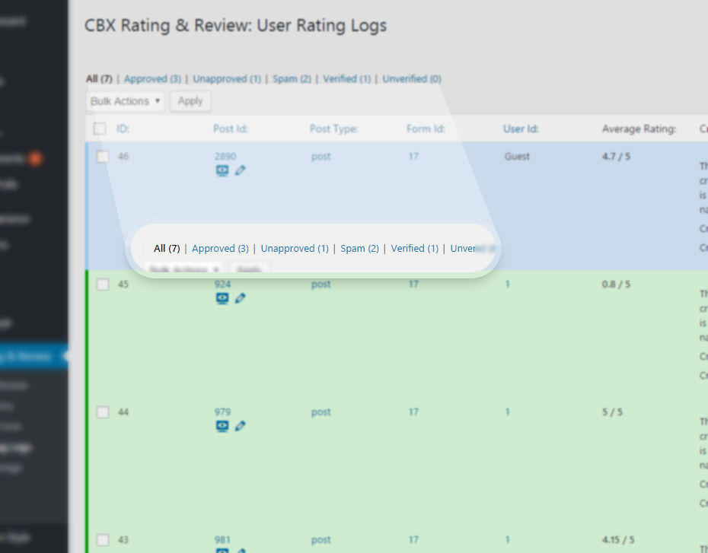The height and width of the screenshot is (553, 708).
Task: Check the box for rating log ID 46
Action: [x=103, y=157]
